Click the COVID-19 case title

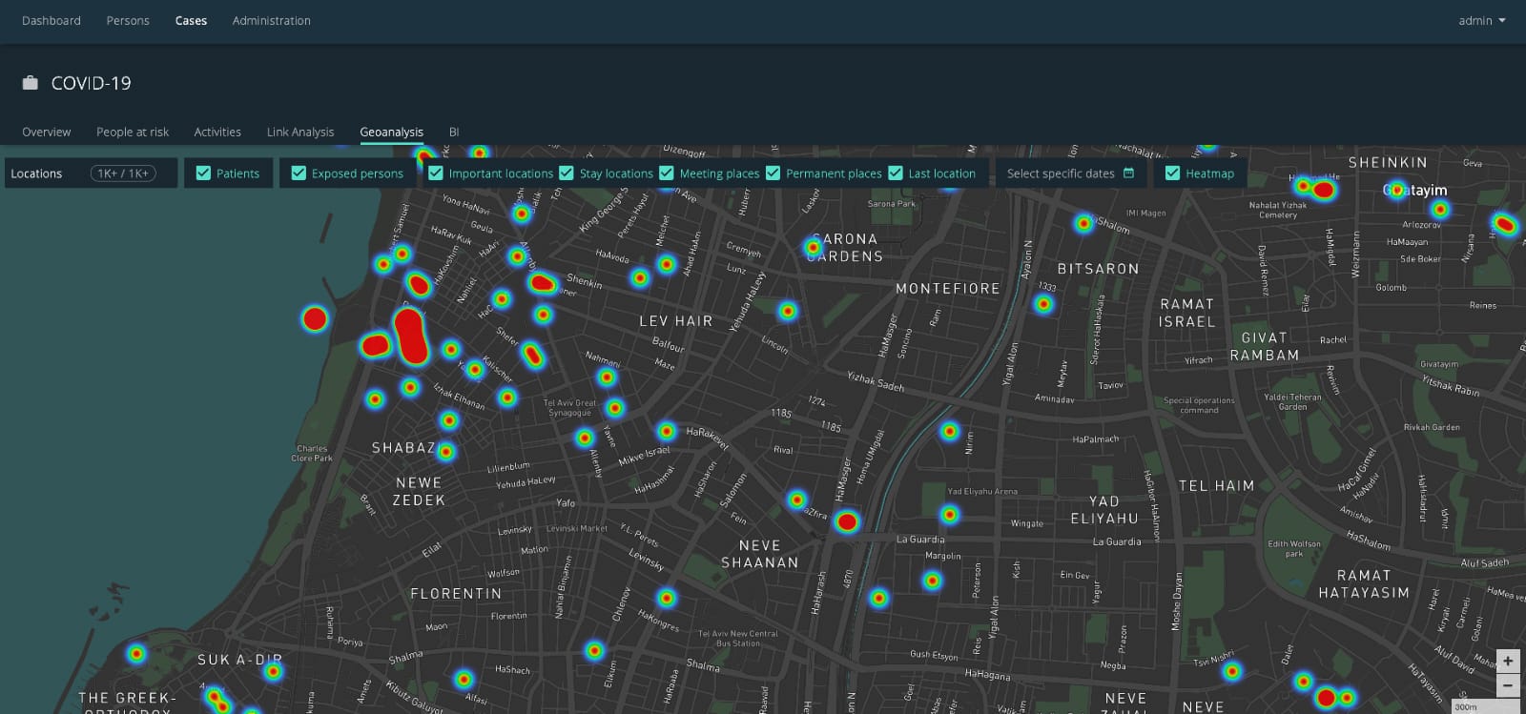pyautogui.click(x=92, y=83)
